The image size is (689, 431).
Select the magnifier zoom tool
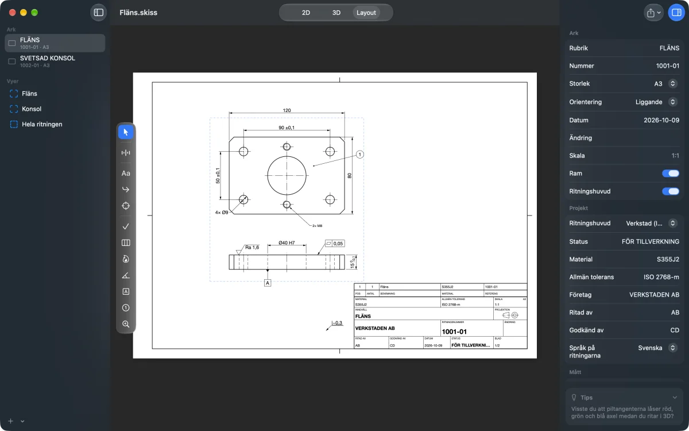pyautogui.click(x=126, y=324)
